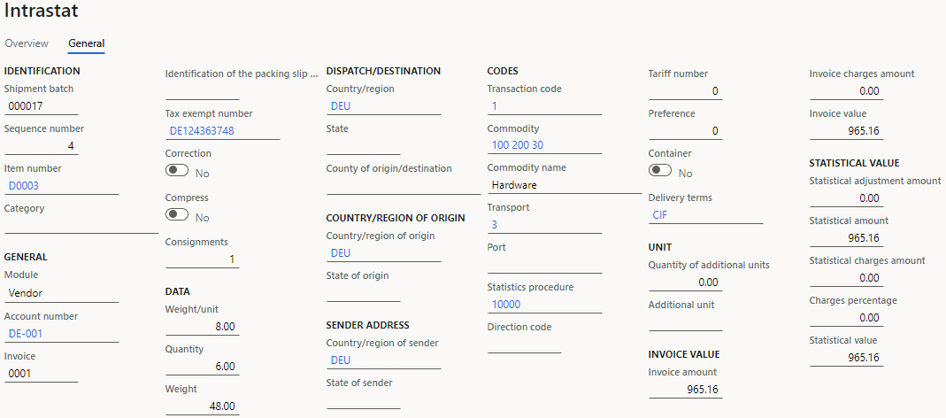Click the STATISTICAL VALUE section heading
Image resolution: width=946 pixels, height=418 pixels.
point(854,163)
